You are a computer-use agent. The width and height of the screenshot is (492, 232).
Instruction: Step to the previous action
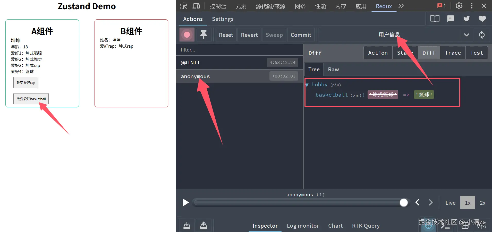pos(417,203)
